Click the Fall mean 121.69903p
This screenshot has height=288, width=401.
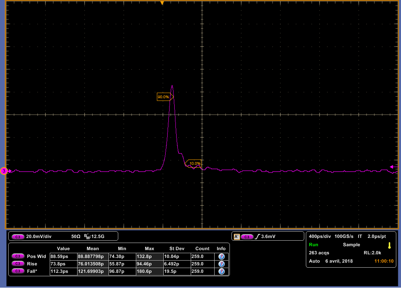tap(93, 272)
